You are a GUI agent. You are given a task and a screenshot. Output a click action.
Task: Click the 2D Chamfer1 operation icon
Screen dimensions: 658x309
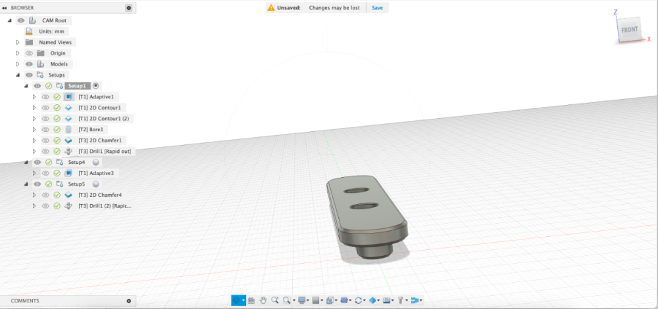point(69,140)
